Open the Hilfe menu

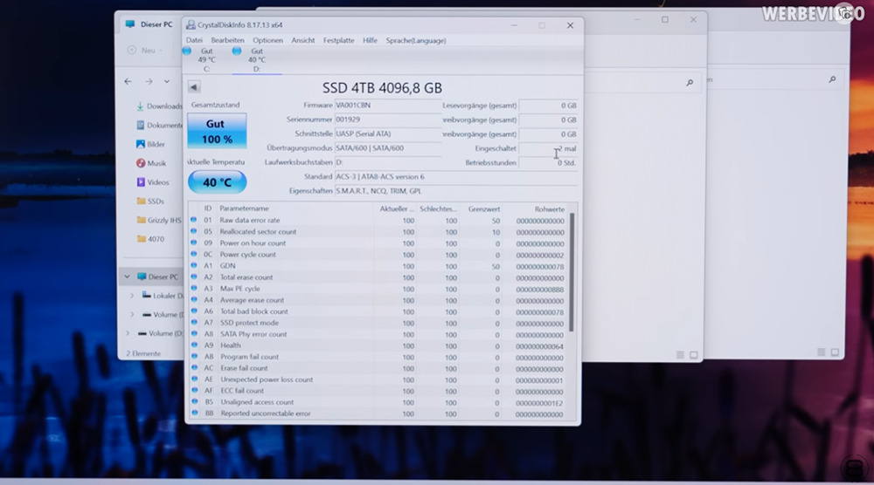coord(370,40)
